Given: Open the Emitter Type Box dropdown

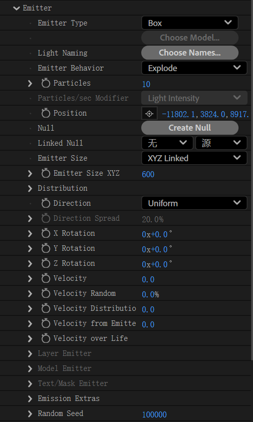Looking at the screenshot, I should click(190, 23).
